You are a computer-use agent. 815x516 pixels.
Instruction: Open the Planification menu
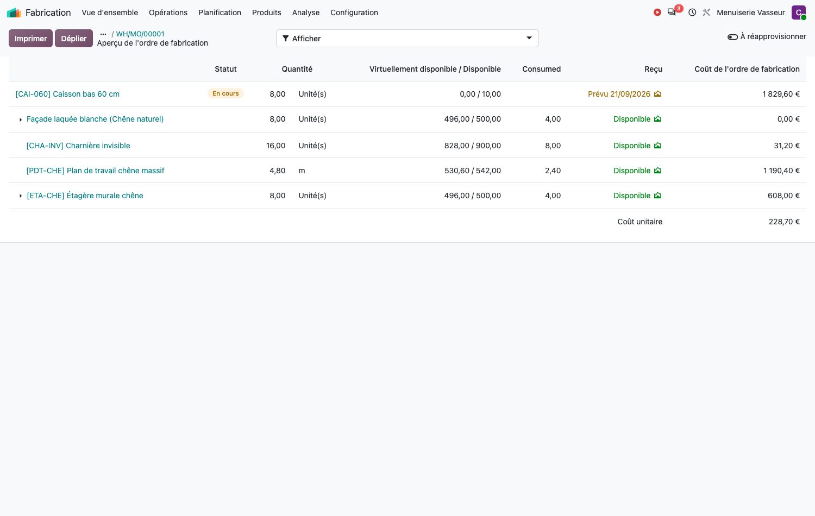click(x=220, y=12)
